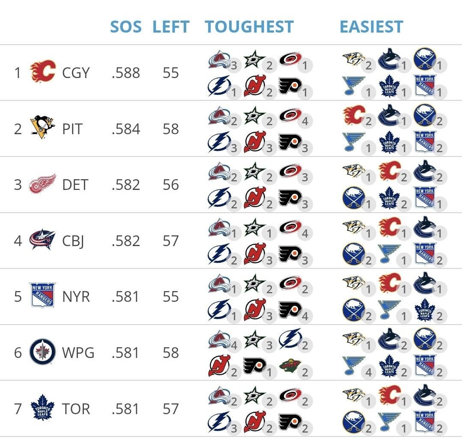Click the Avalanche logo in CGY's toughest list
The image size is (462, 439).
220,59
